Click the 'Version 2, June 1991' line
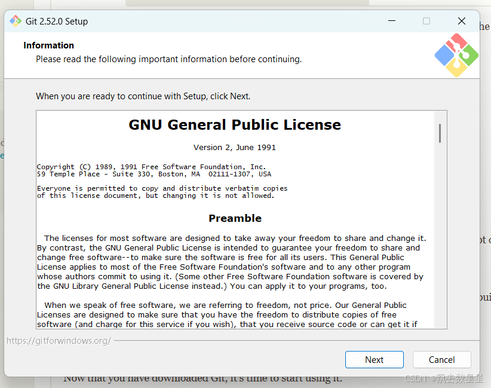Viewport: 491px width, 388px height. (235, 148)
